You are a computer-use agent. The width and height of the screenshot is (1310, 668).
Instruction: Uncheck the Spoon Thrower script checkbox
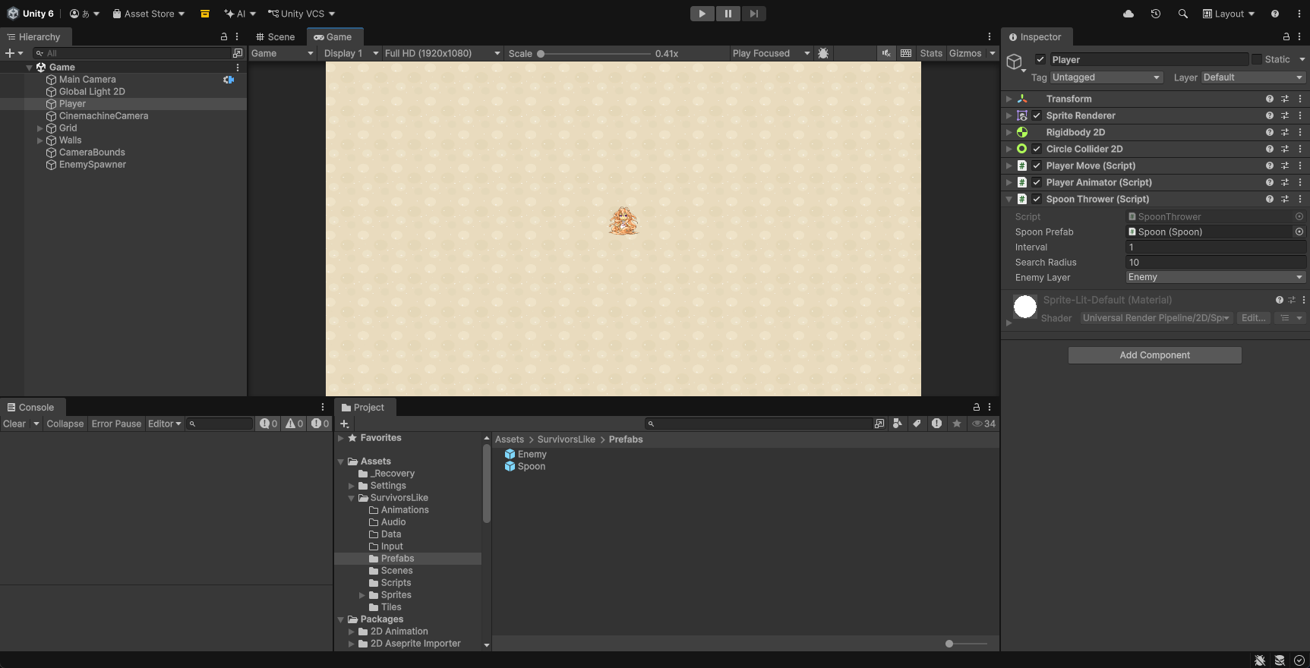pos(1037,199)
